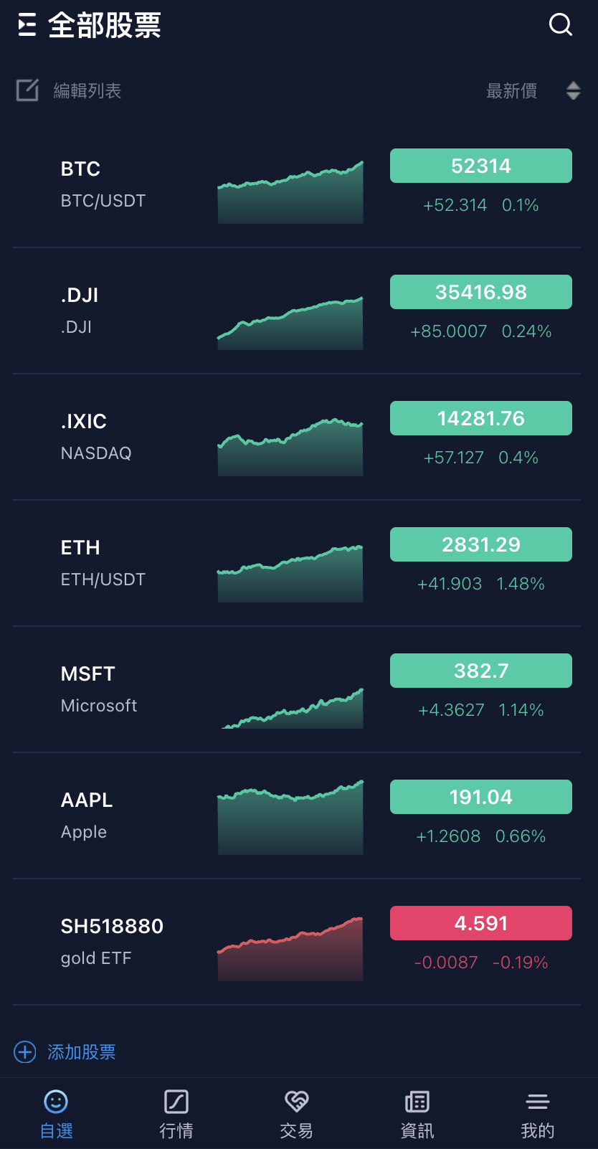598x1149 pixels.
Task: Open the side menu hamburger icon
Action: coord(27,25)
